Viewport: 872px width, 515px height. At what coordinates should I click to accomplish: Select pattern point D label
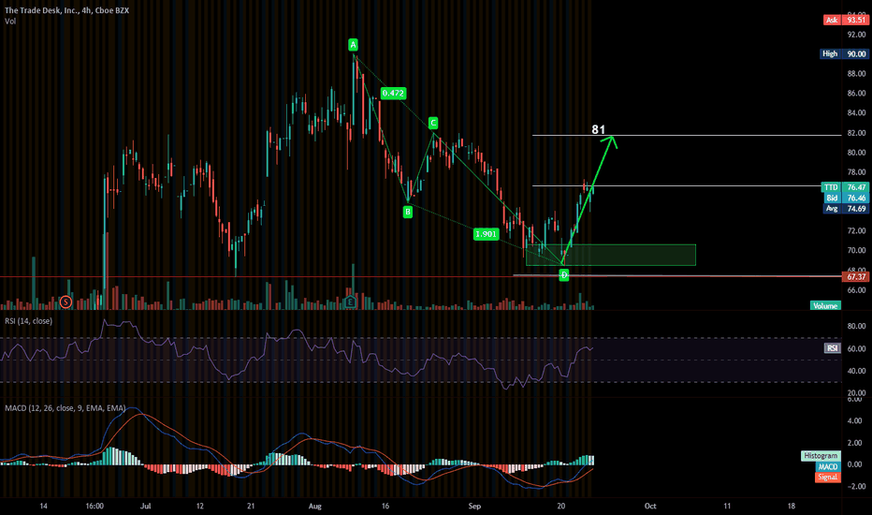coord(564,274)
